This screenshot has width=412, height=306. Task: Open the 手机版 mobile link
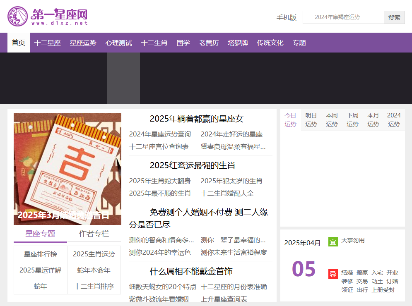287,17
